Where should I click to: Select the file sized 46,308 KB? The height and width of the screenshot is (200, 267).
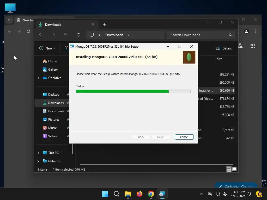[x=227, y=115]
